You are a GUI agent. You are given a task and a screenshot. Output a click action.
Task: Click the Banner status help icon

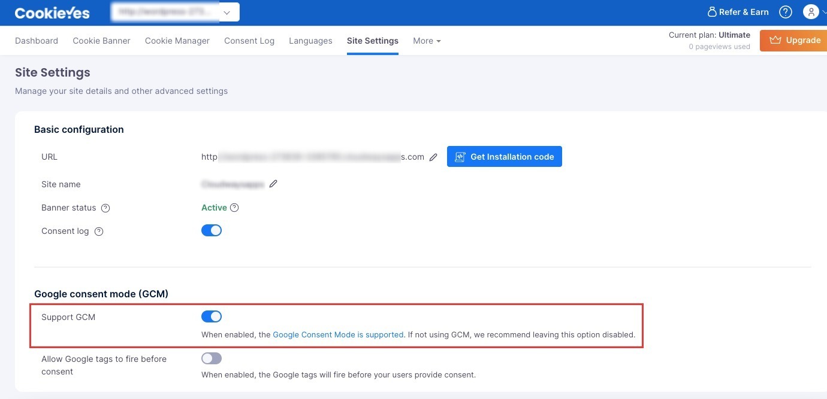pos(105,208)
